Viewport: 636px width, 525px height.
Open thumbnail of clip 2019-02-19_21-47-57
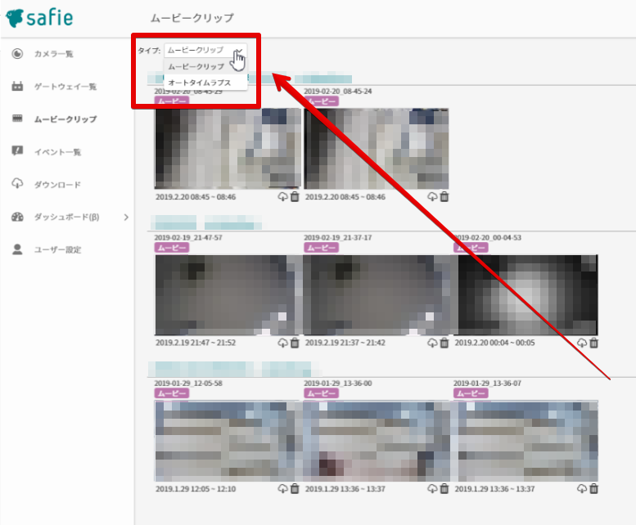click(x=228, y=295)
